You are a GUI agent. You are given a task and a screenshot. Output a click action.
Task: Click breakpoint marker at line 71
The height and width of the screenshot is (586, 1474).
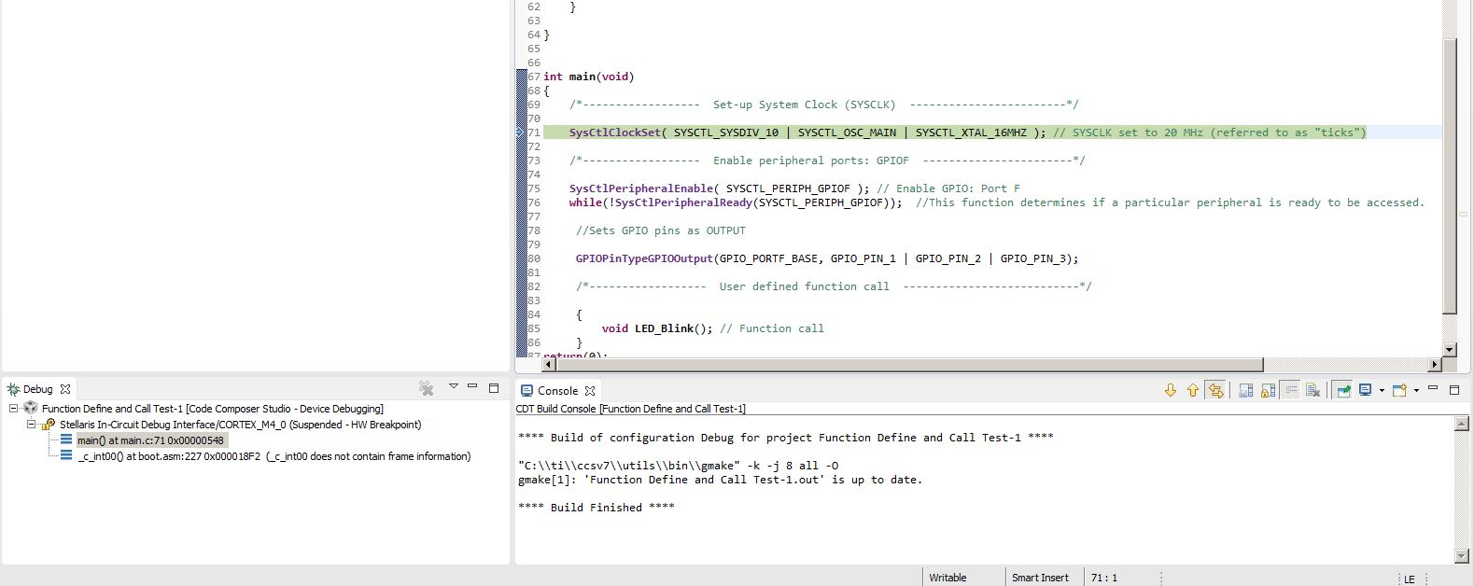[521, 133]
